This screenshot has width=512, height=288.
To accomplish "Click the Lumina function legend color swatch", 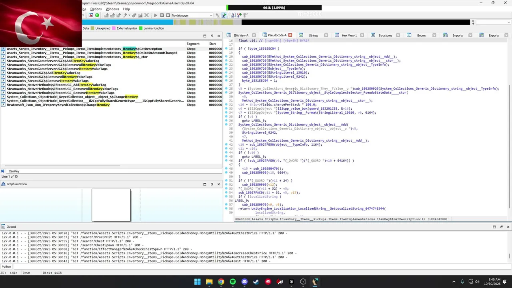I will [x=140, y=28].
